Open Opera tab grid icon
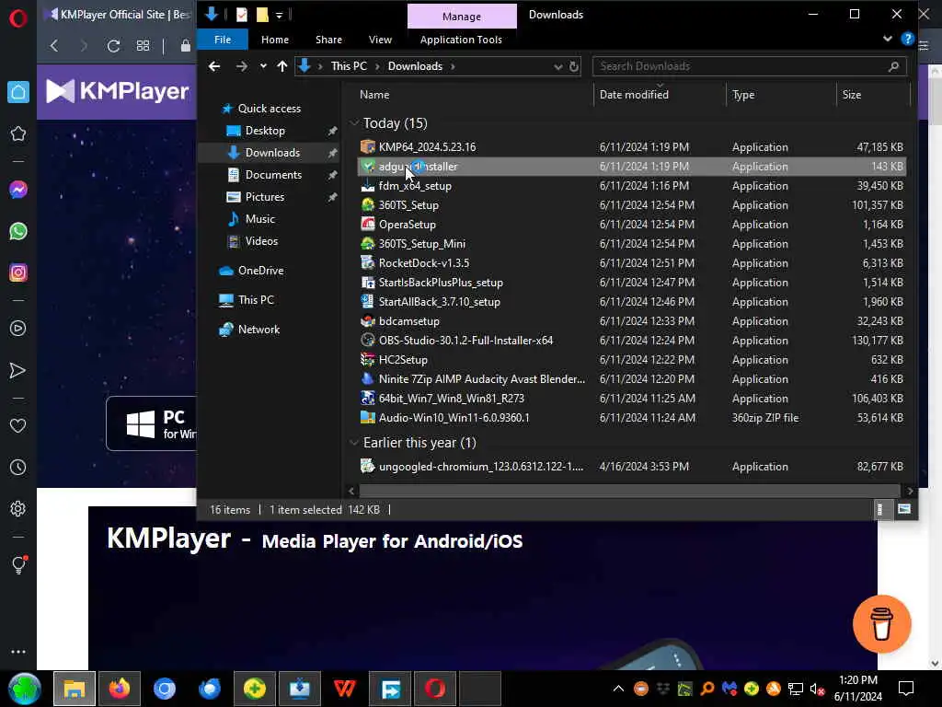The height and width of the screenshot is (707, 942). pyautogui.click(x=143, y=46)
